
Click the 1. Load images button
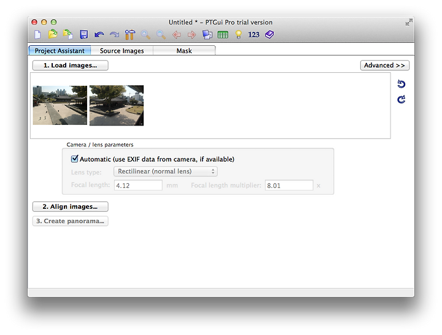click(x=70, y=66)
